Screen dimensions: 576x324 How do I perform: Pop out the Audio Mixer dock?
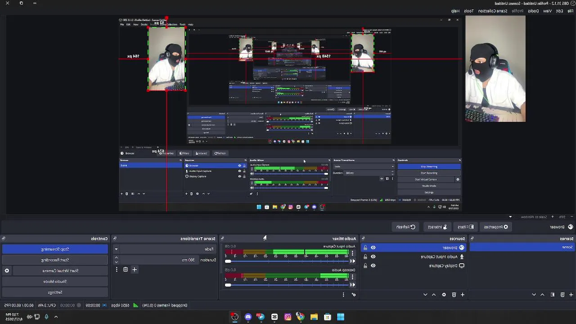click(222, 238)
